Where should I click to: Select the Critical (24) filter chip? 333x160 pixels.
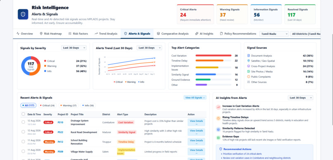pyautogui.click(x=48, y=105)
